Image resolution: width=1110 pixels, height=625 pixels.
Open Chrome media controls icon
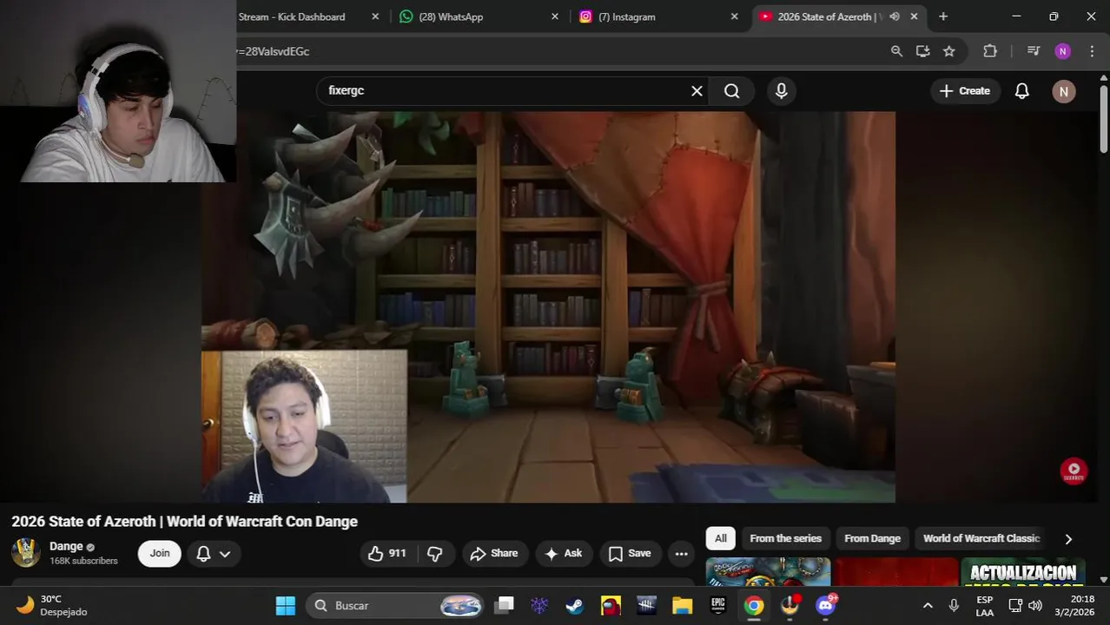pyautogui.click(x=1033, y=51)
